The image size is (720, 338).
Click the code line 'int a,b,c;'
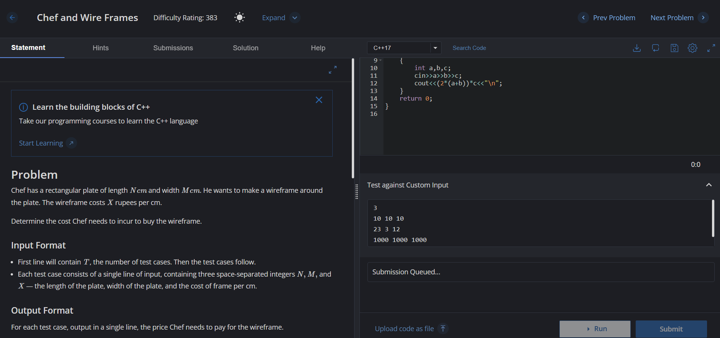(432, 68)
